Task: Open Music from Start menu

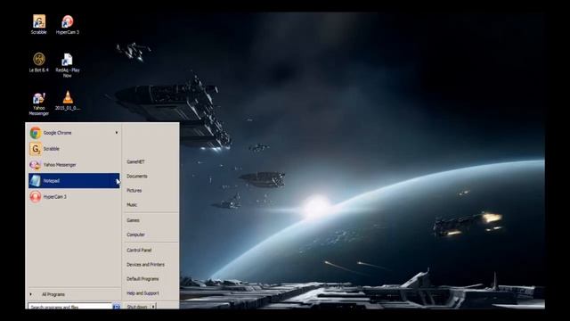Action: 132,205
